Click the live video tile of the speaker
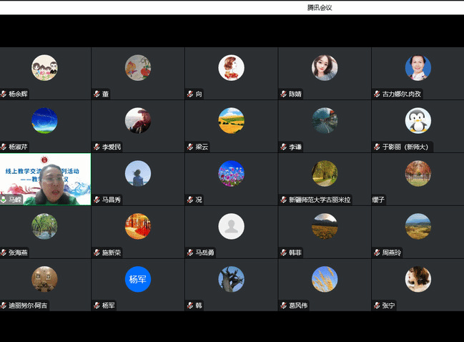 click(x=46, y=177)
